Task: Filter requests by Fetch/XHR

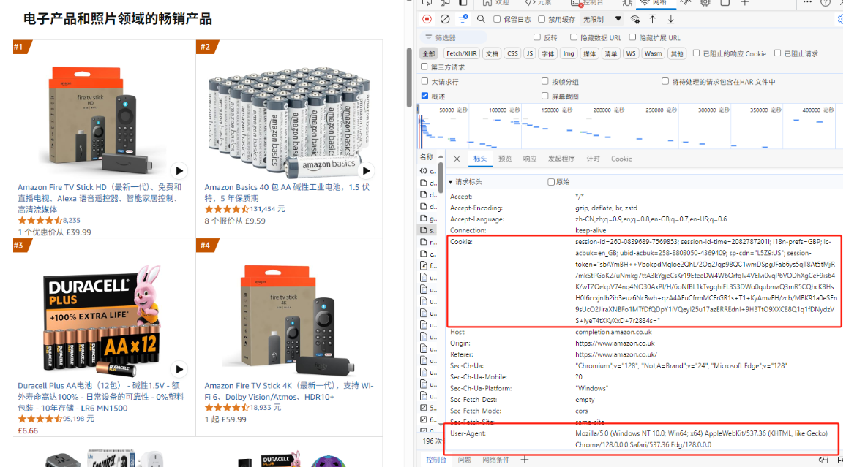Action: 461,53
